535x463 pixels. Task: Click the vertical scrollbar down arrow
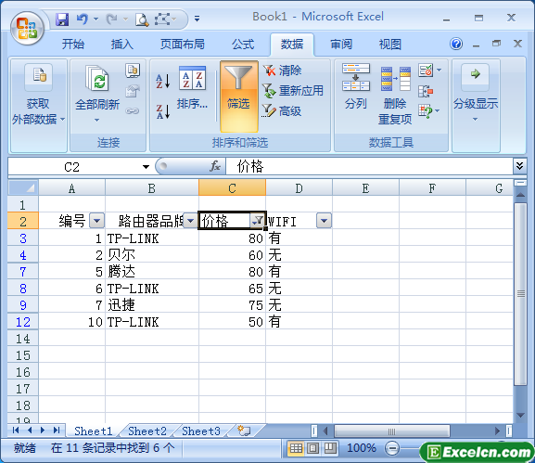(520, 415)
